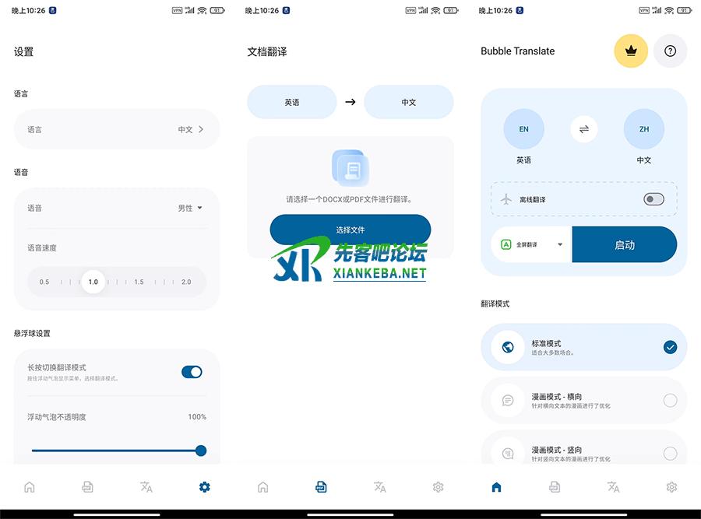The width and height of the screenshot is (701, 519).
Task: Open the language (语言) setting showing 中文
Action: [117, 129]
